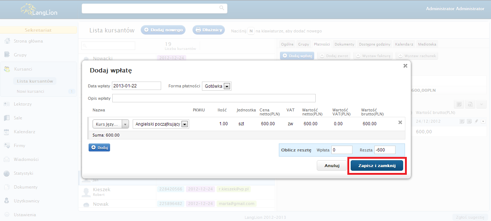Remove the payment row with its X icon
The width and height of the screenshot is (491, 221).
coord(400,123)
